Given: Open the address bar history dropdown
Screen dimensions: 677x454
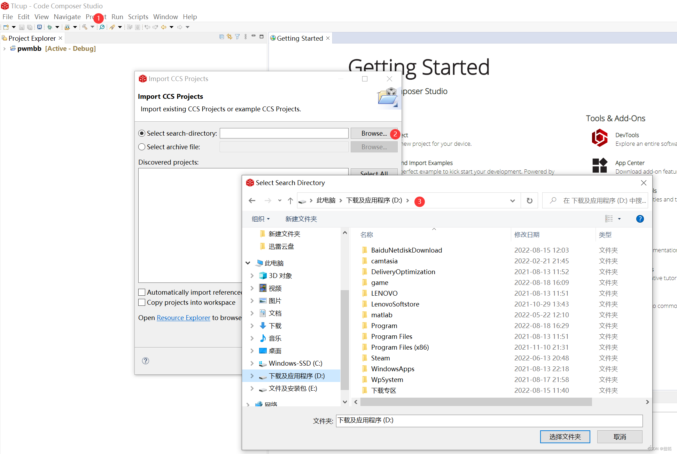Looking at the screenshot, I should pyautogui.click(x=512, y=201).
